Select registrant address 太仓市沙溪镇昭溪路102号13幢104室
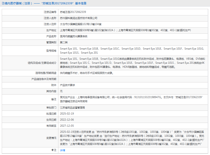This screenshot has width=210, height=155. tap(81, 24)
